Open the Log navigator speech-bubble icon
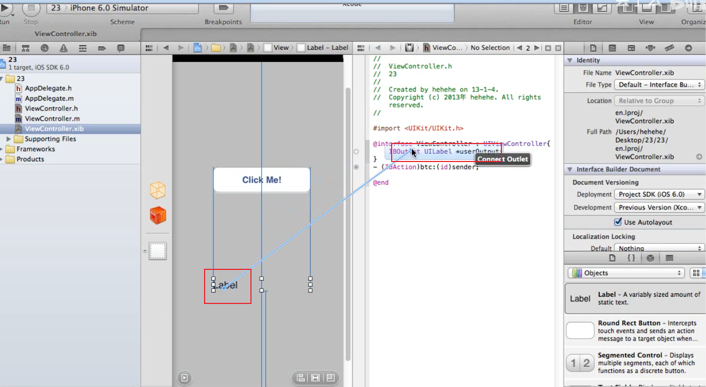 pos(121,48)
